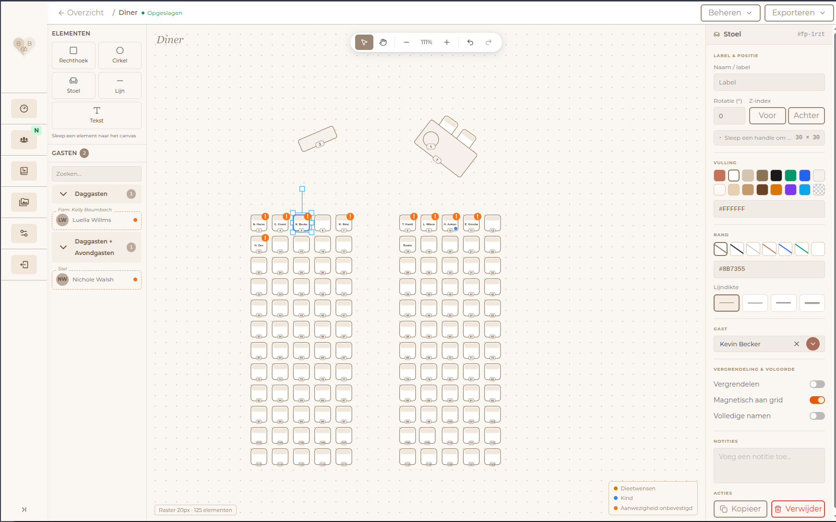Open the settings sliders sidebar icon

(x=24, y=233)
